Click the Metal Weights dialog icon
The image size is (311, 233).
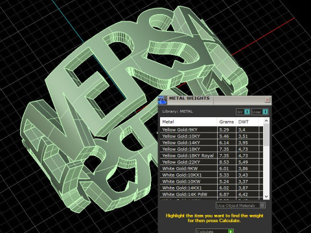click(x=163, y=100)
